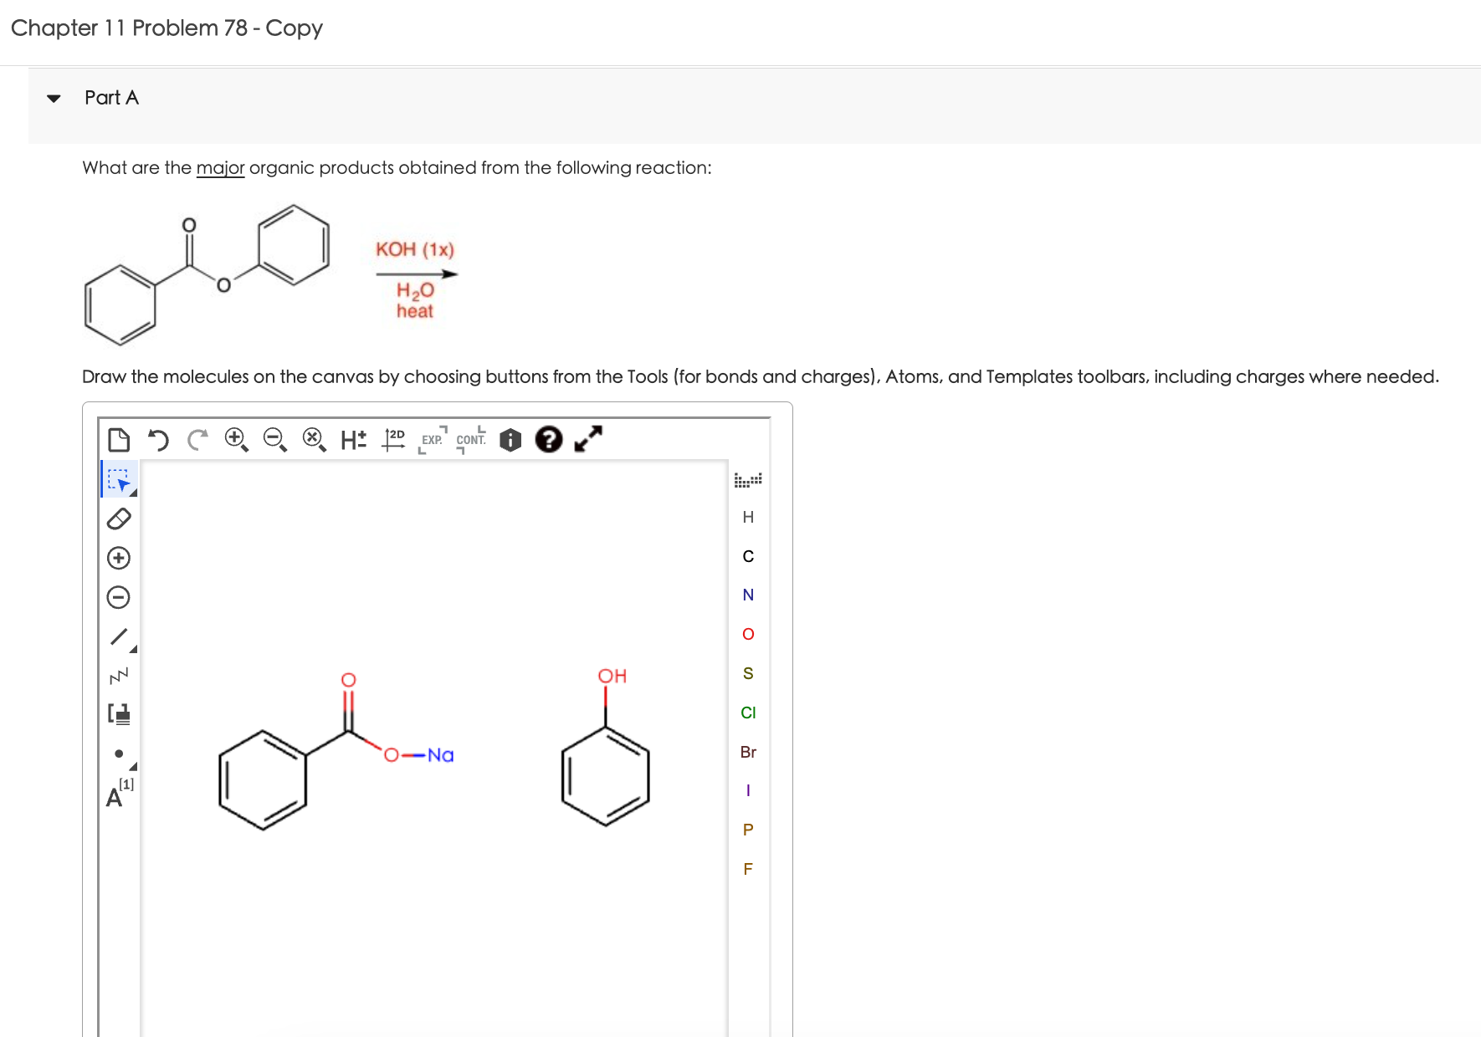Screen dimensions: 1481x1037
Task: Redo the last action
Action: click(196, 439)
